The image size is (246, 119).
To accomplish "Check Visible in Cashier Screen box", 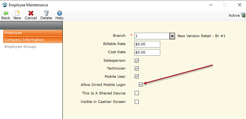I will [137, 102].
